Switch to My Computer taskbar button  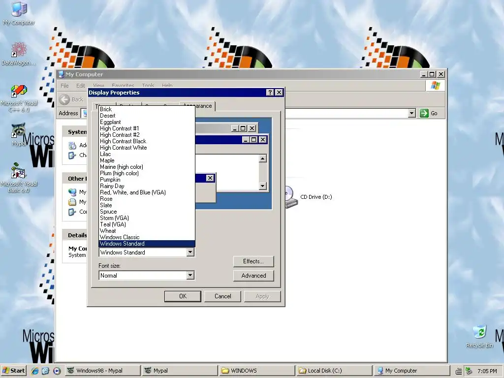point(412,371)
